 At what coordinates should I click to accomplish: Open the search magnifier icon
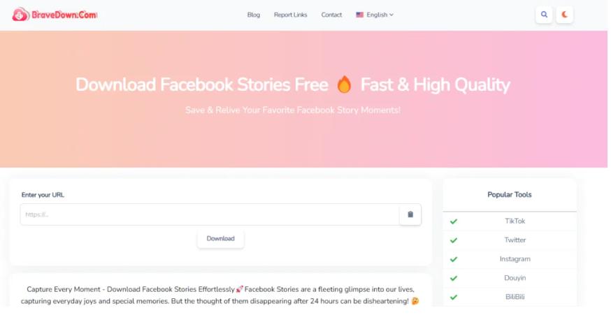click(x=544, y=15)
